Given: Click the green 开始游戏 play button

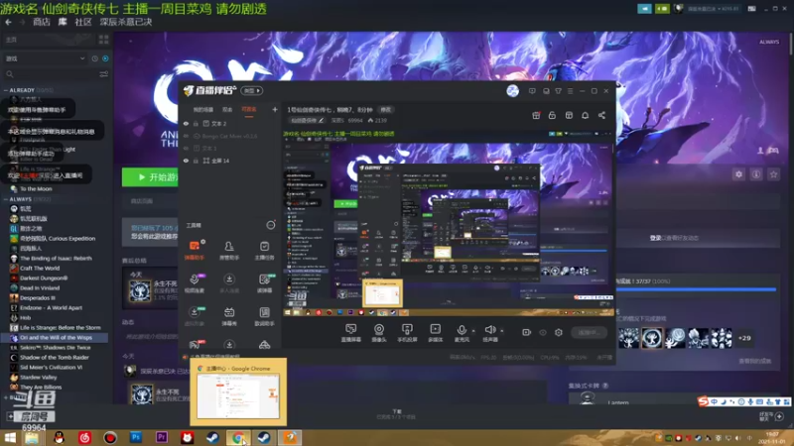Looking at the screenshot, I should click(x=150, y=177).
